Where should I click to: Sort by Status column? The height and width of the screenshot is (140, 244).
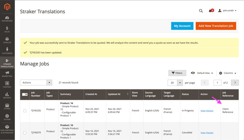189,94
